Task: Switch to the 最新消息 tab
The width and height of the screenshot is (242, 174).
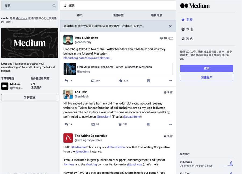Action: [156, 15]
